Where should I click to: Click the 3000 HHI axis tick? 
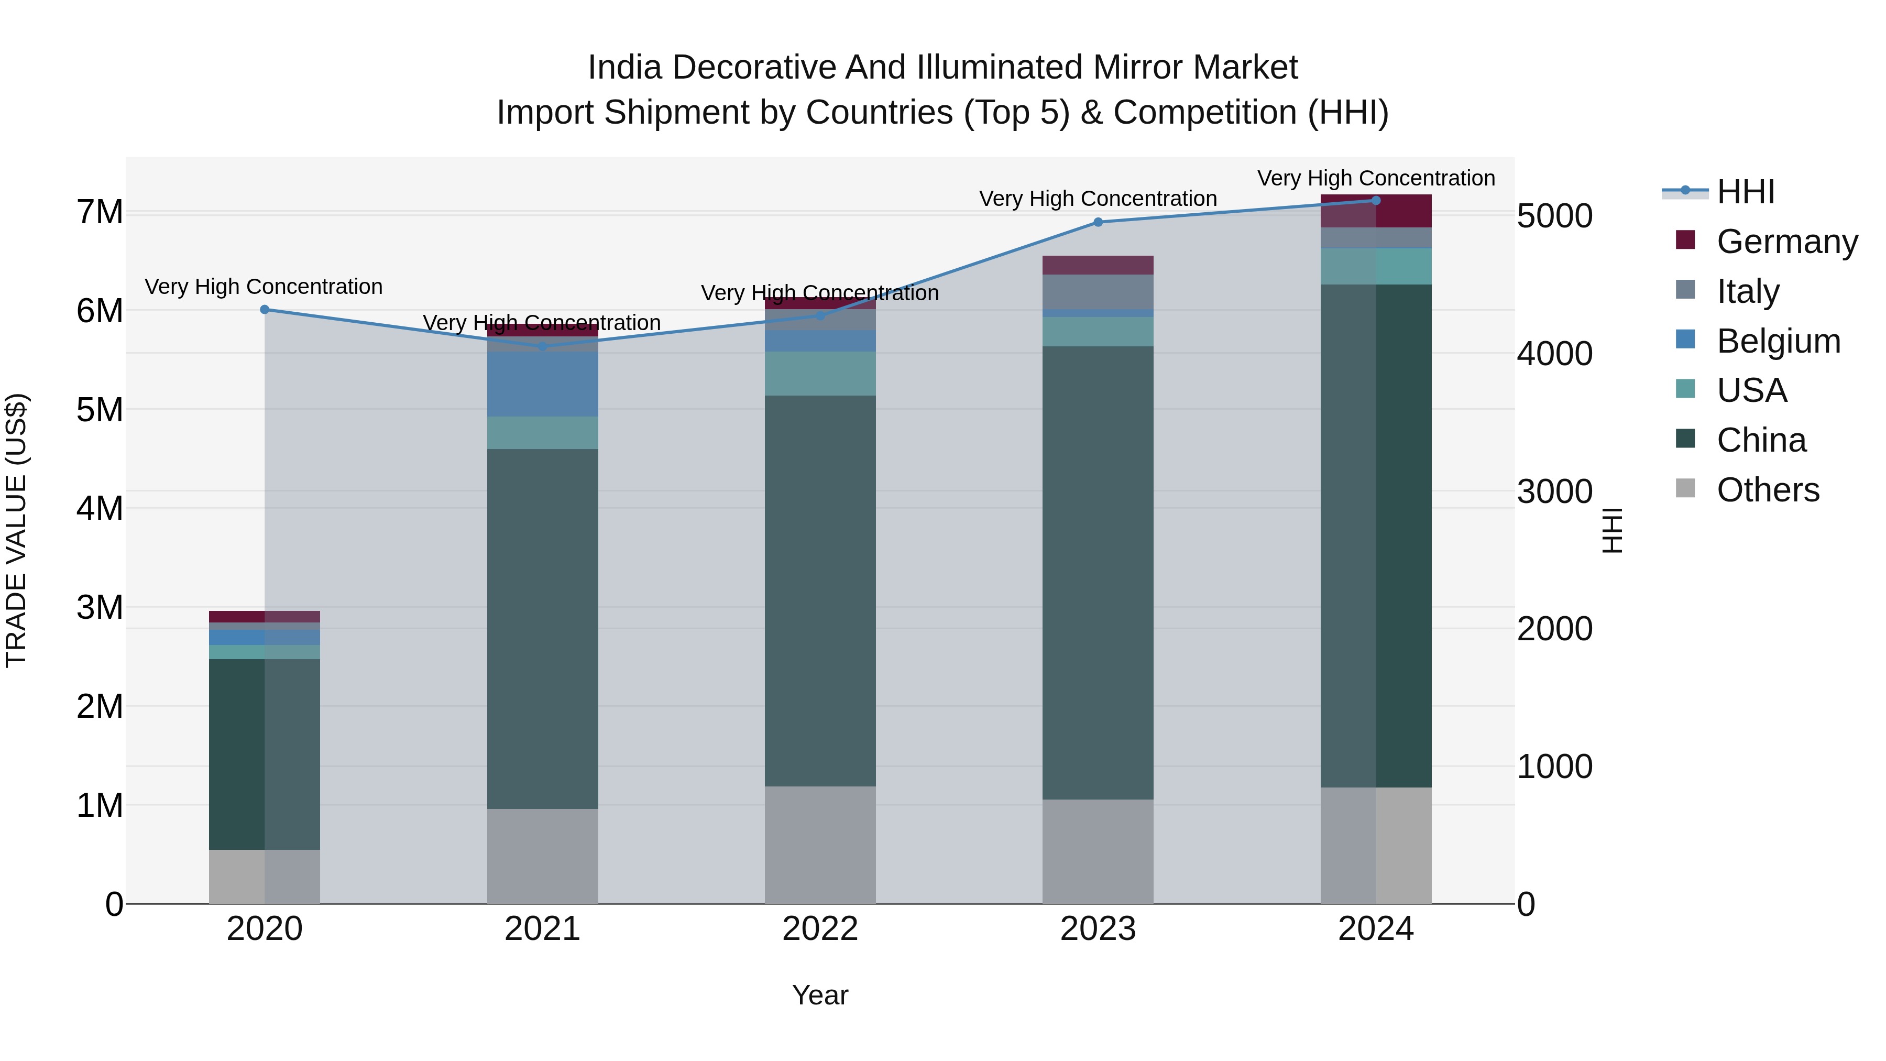click(1554, 491)
